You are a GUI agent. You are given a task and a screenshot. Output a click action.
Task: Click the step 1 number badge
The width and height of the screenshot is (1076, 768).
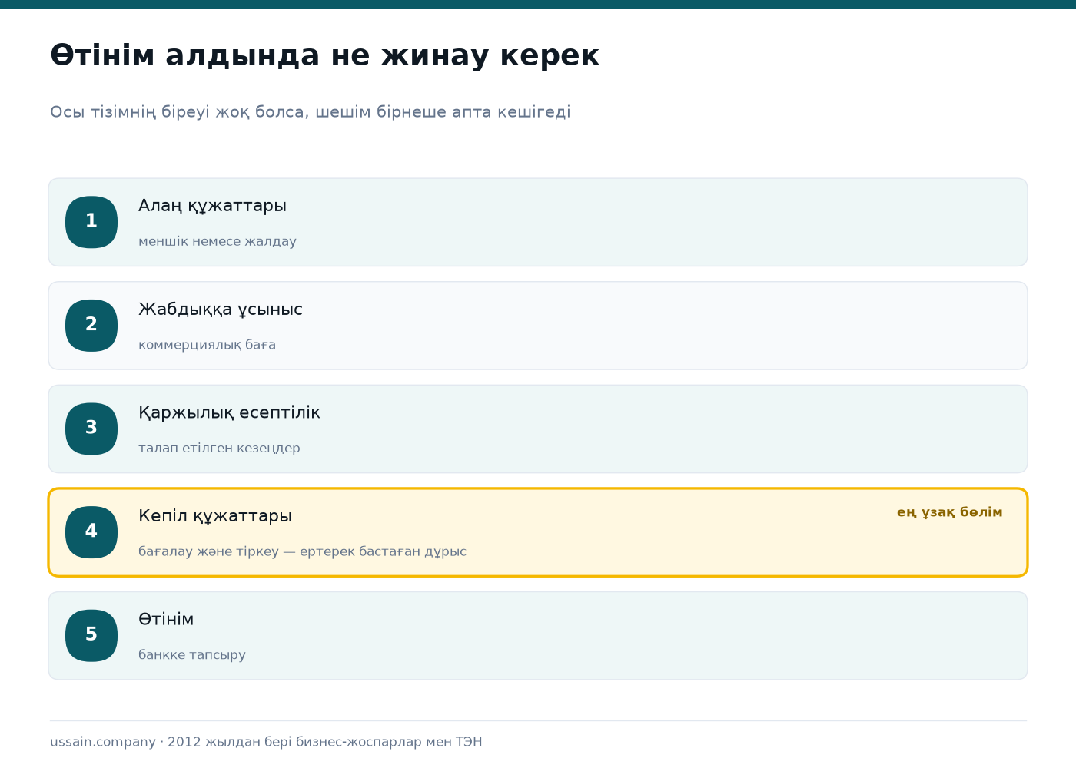(91, 222)
